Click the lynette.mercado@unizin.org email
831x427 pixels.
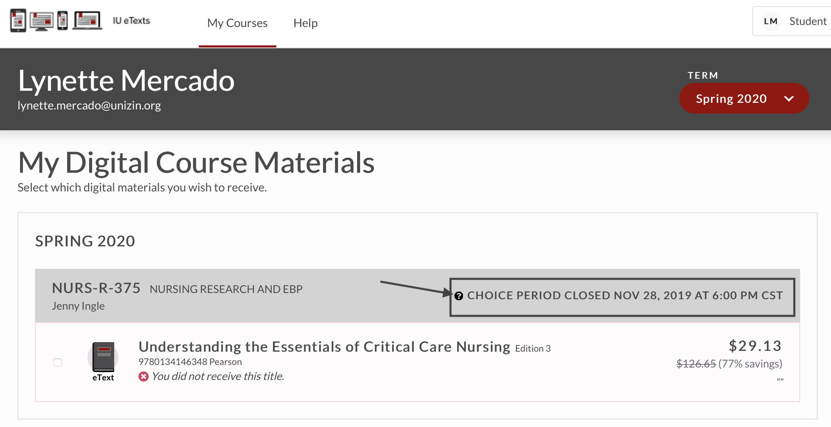[x=89, y=106]
